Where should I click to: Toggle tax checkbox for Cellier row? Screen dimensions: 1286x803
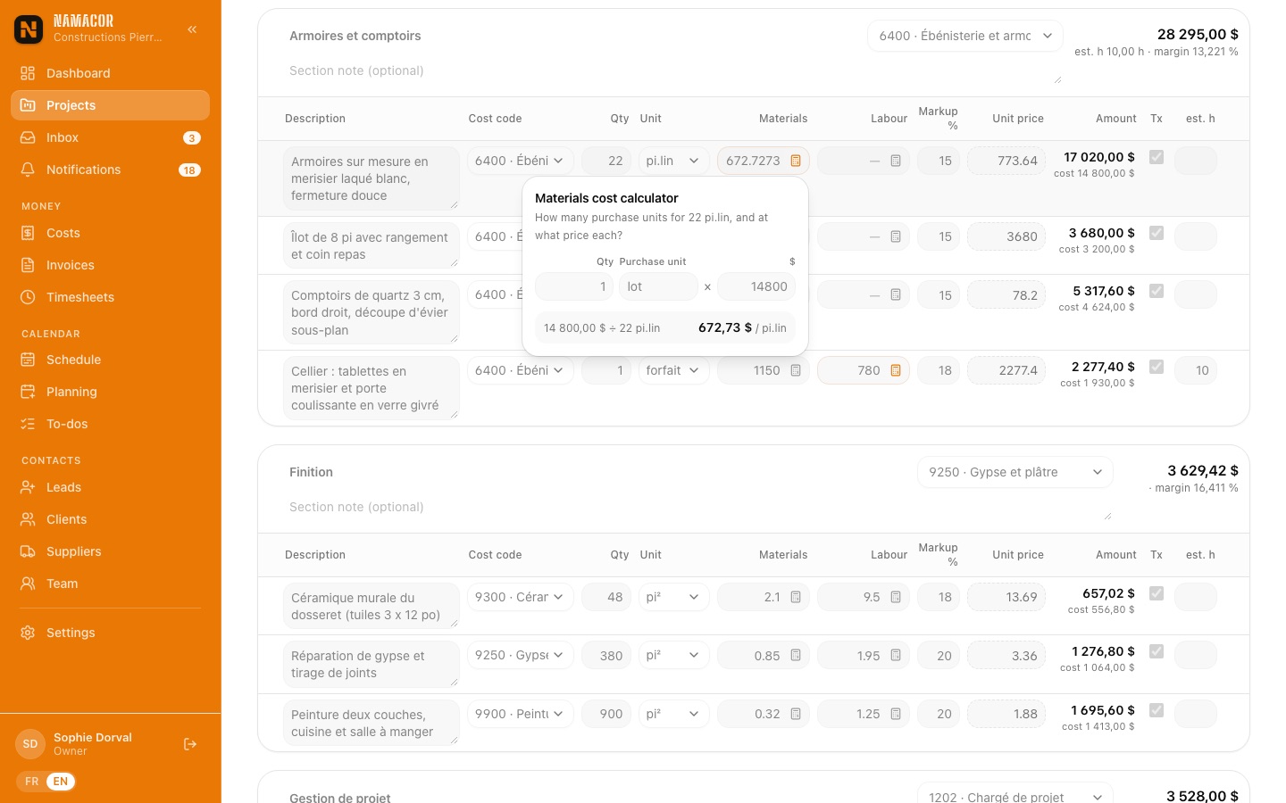[1157, 367]
